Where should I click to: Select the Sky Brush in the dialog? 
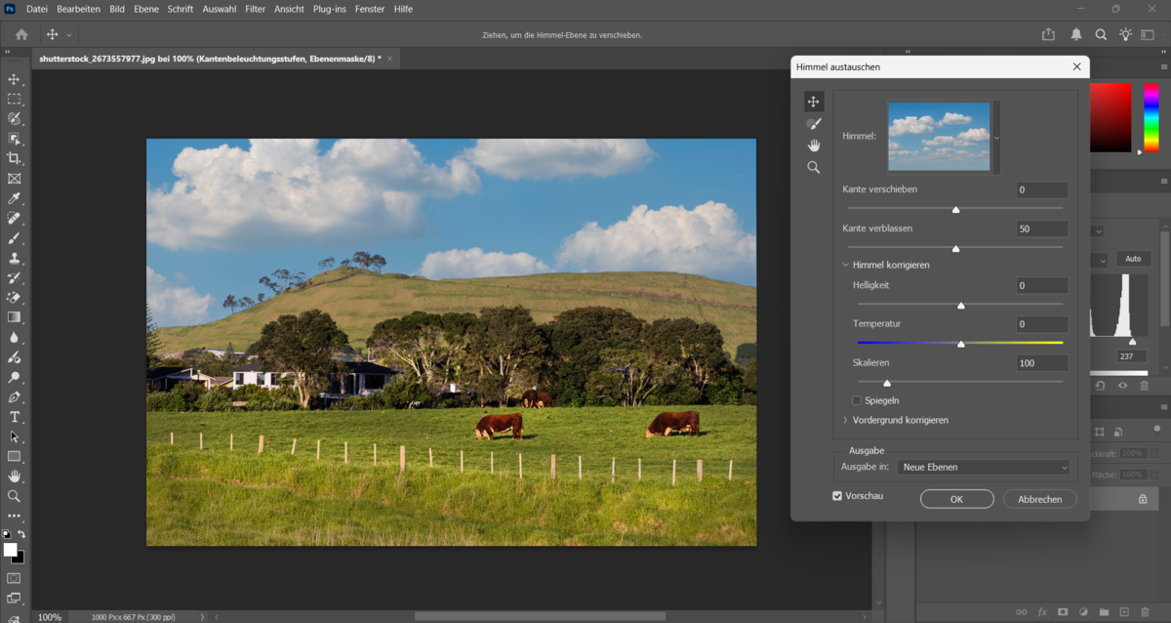tap(814, 124)
